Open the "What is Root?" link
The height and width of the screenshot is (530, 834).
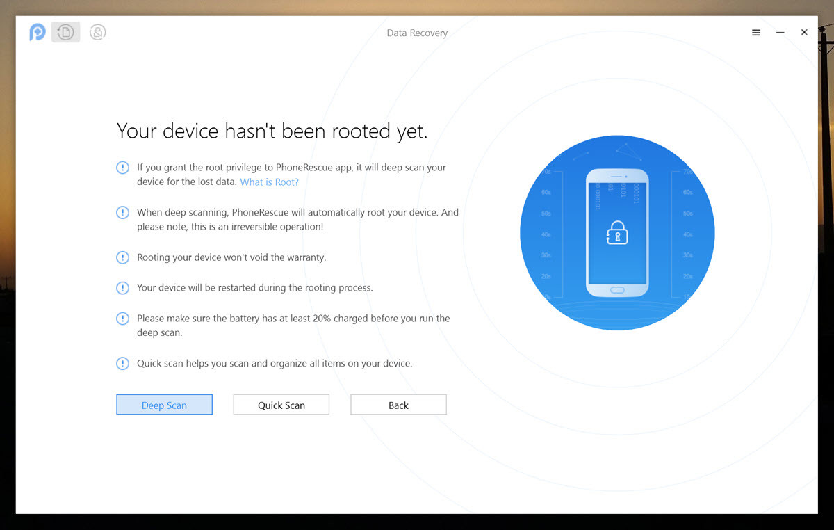tap(269, 182)
